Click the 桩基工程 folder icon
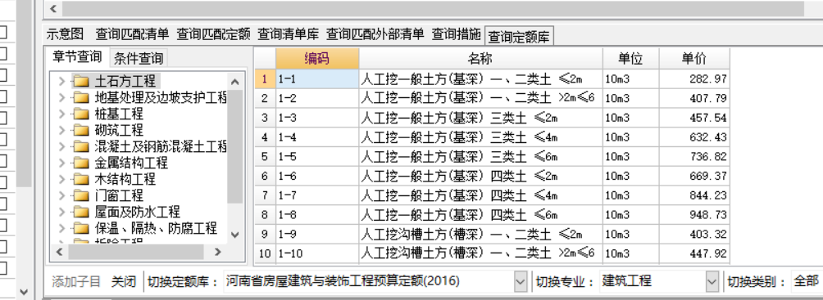The width and height of the screenshot is (823, 300). coord(81,114)
